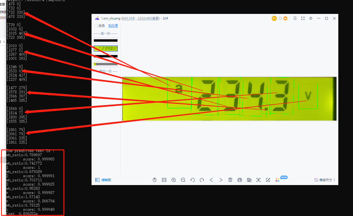The height and width of the screenshot is (216, 353).
Task: Select the 1:1 actual size icon
Action: tap(164, 180)
